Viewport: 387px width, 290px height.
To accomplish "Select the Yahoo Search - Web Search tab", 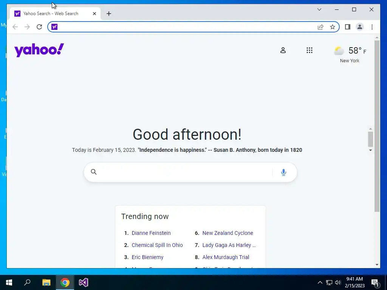I will [55, 14].
